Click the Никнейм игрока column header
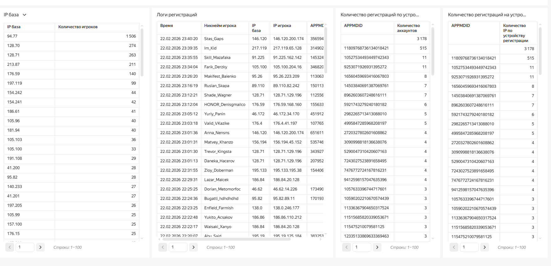 (220, 26)
